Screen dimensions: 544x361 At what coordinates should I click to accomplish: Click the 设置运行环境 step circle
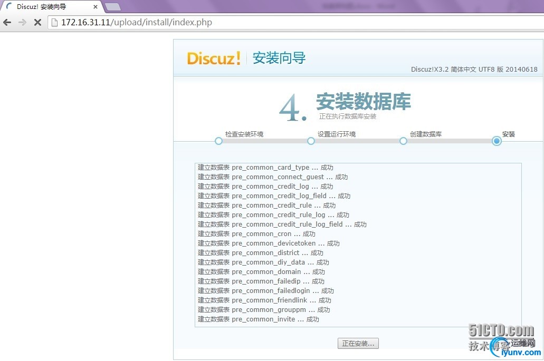point(311,141)
